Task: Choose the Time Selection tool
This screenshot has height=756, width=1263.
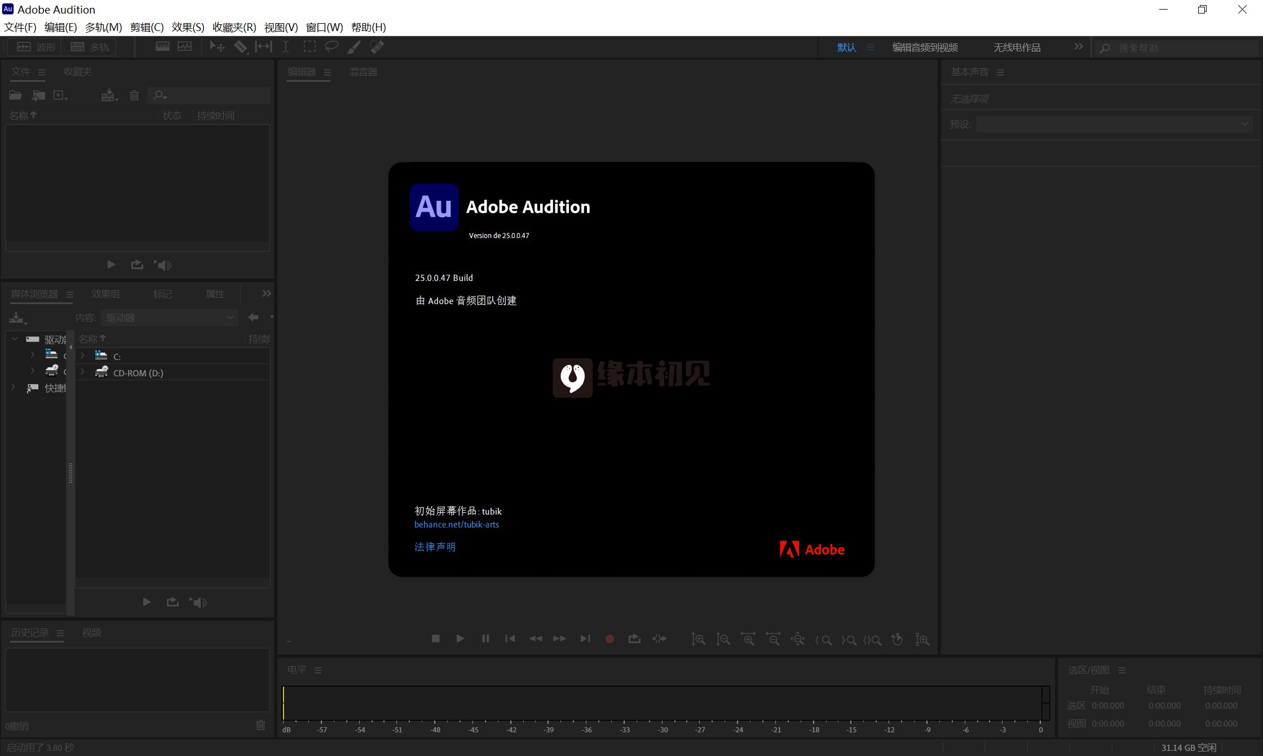Action: point(286,47)
